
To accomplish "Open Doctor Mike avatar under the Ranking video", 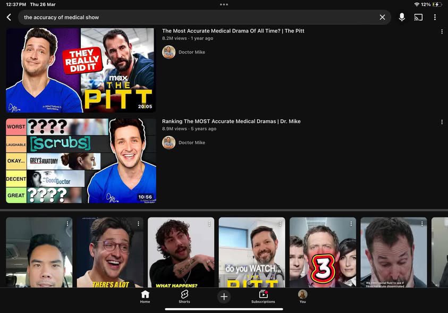I will pyautogui.click(x=168, y=142).
